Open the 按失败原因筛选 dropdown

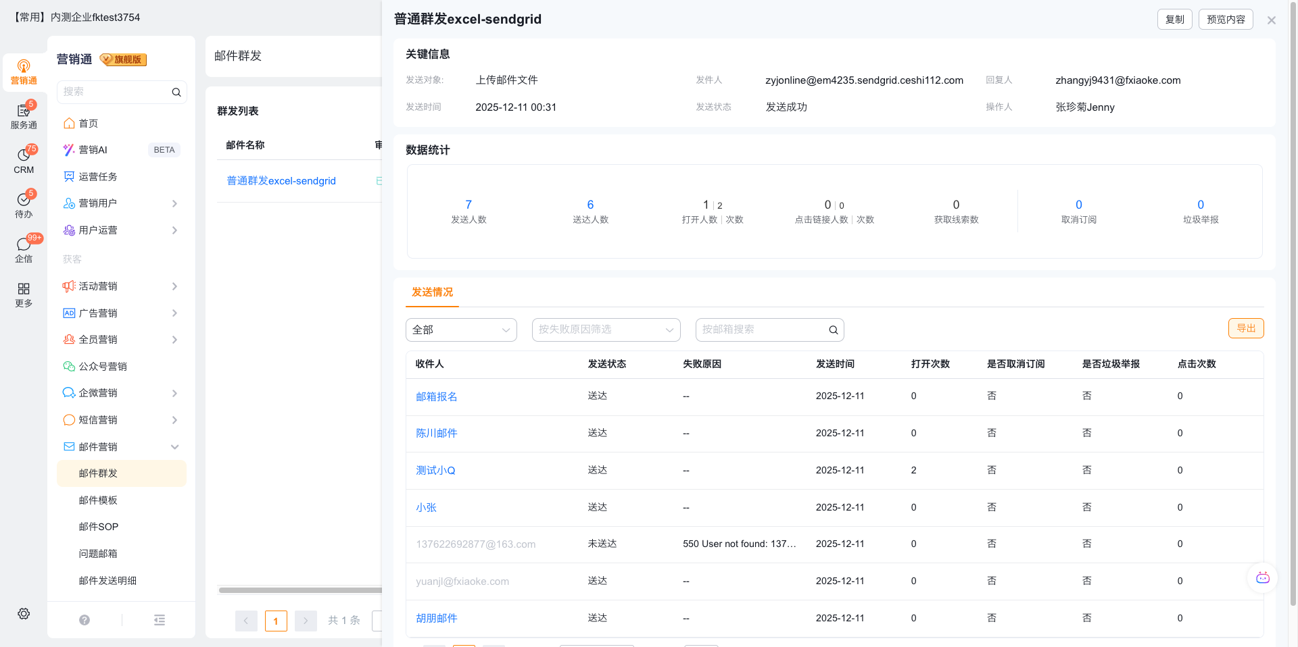point(605,330)
